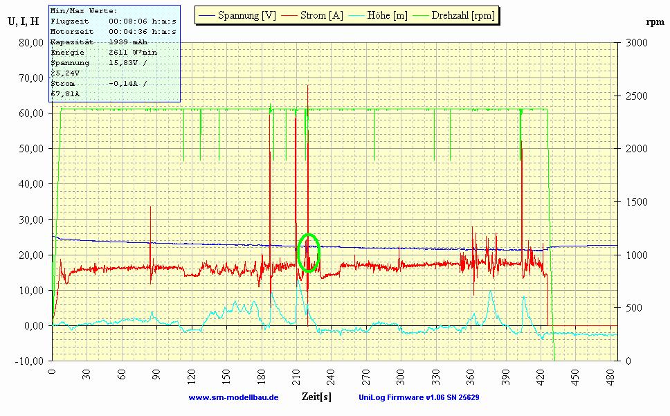Select the blue Spannung legend line symbol
The height and width of the screenshot is (416, 670).
tap(206, 14)
